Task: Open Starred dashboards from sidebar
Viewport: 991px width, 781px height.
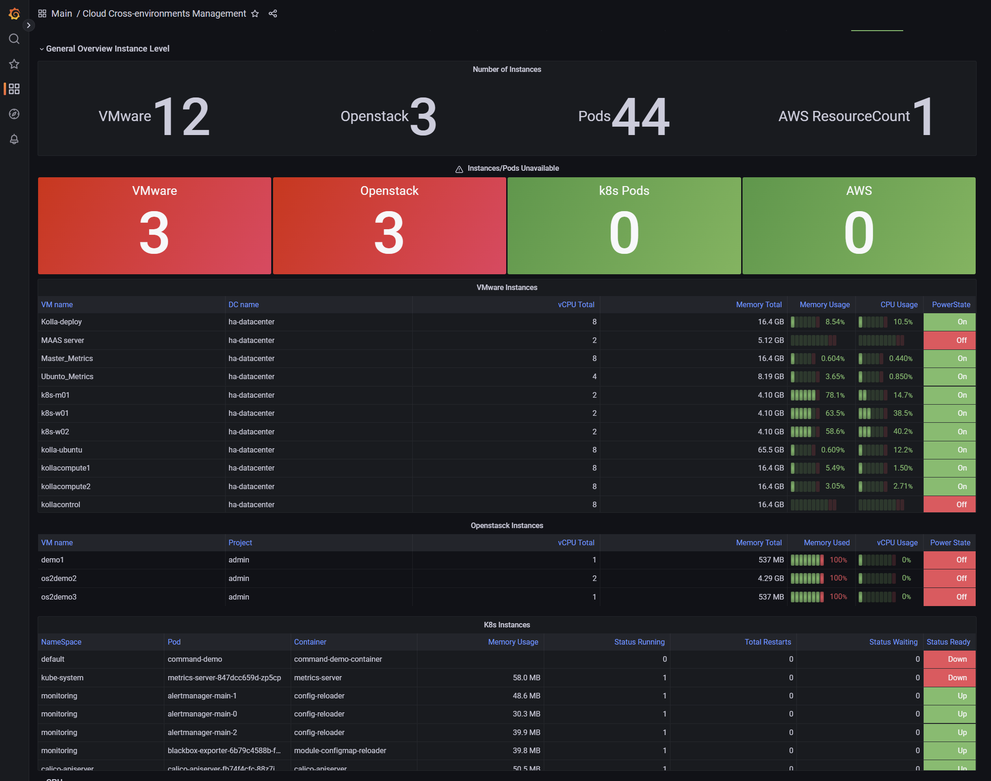Action: coord(14,64)
